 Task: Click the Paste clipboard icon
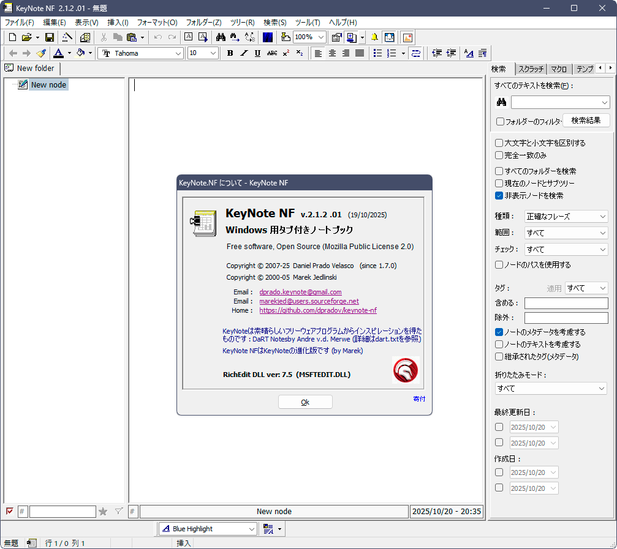132,37
